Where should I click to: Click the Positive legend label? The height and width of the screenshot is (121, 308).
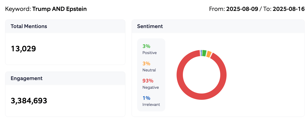pyautogui.click(x=149, y=53)
